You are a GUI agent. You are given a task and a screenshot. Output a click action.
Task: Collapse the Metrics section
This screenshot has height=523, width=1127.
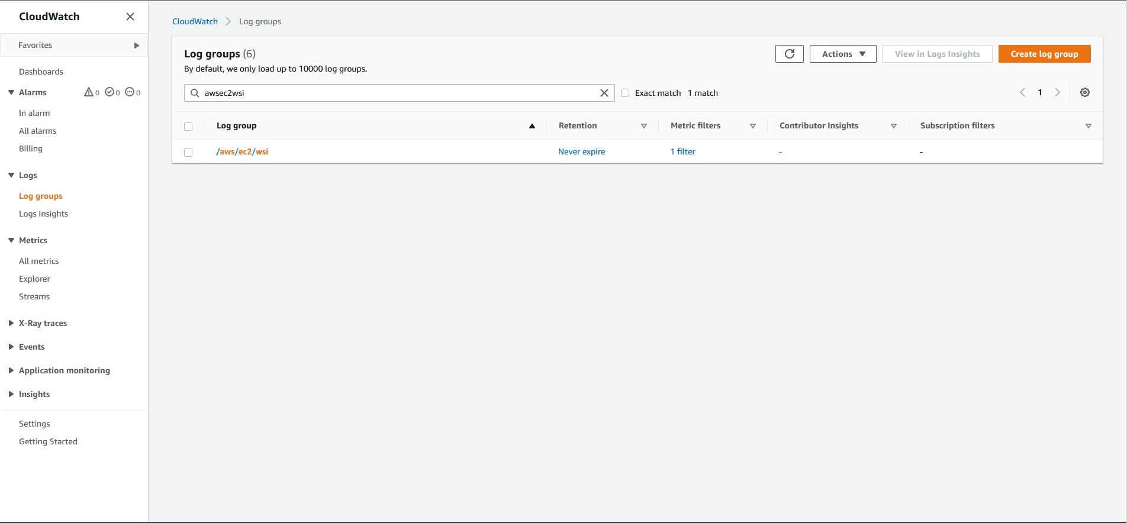(11, 240)
